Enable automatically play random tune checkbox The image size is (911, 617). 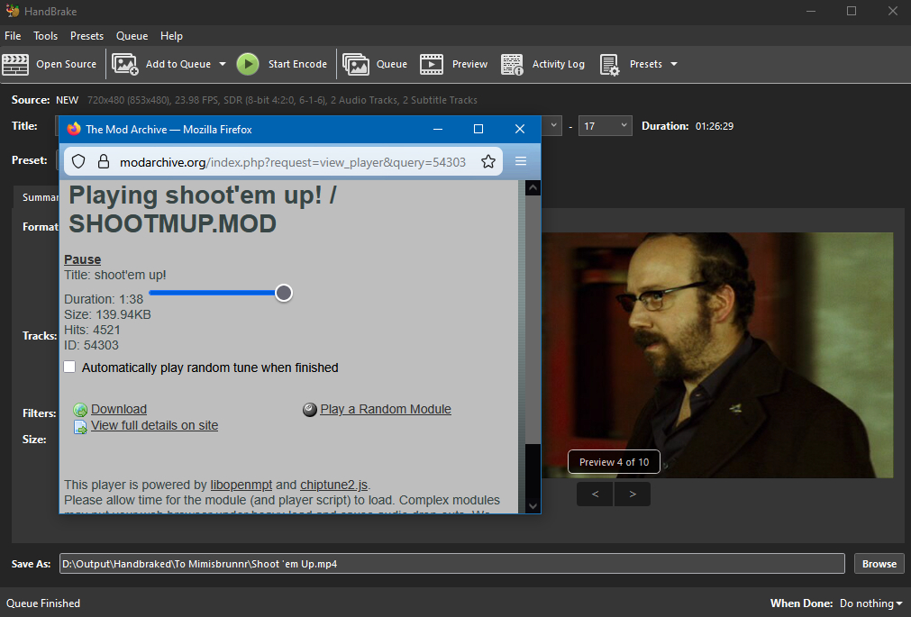[x=70, y=367]
